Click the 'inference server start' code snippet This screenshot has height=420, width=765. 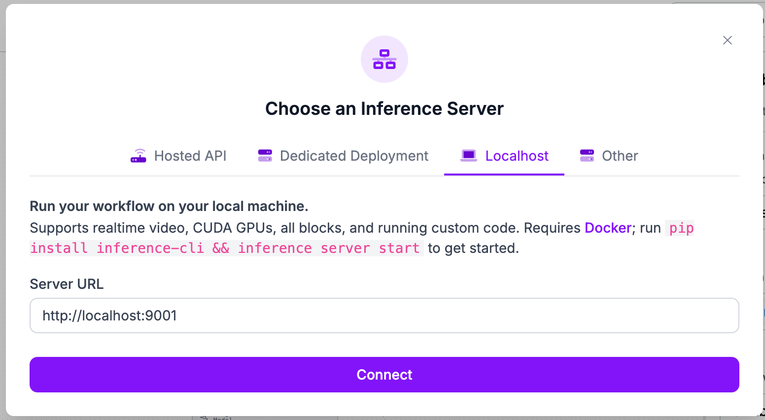tap(328, 248)
